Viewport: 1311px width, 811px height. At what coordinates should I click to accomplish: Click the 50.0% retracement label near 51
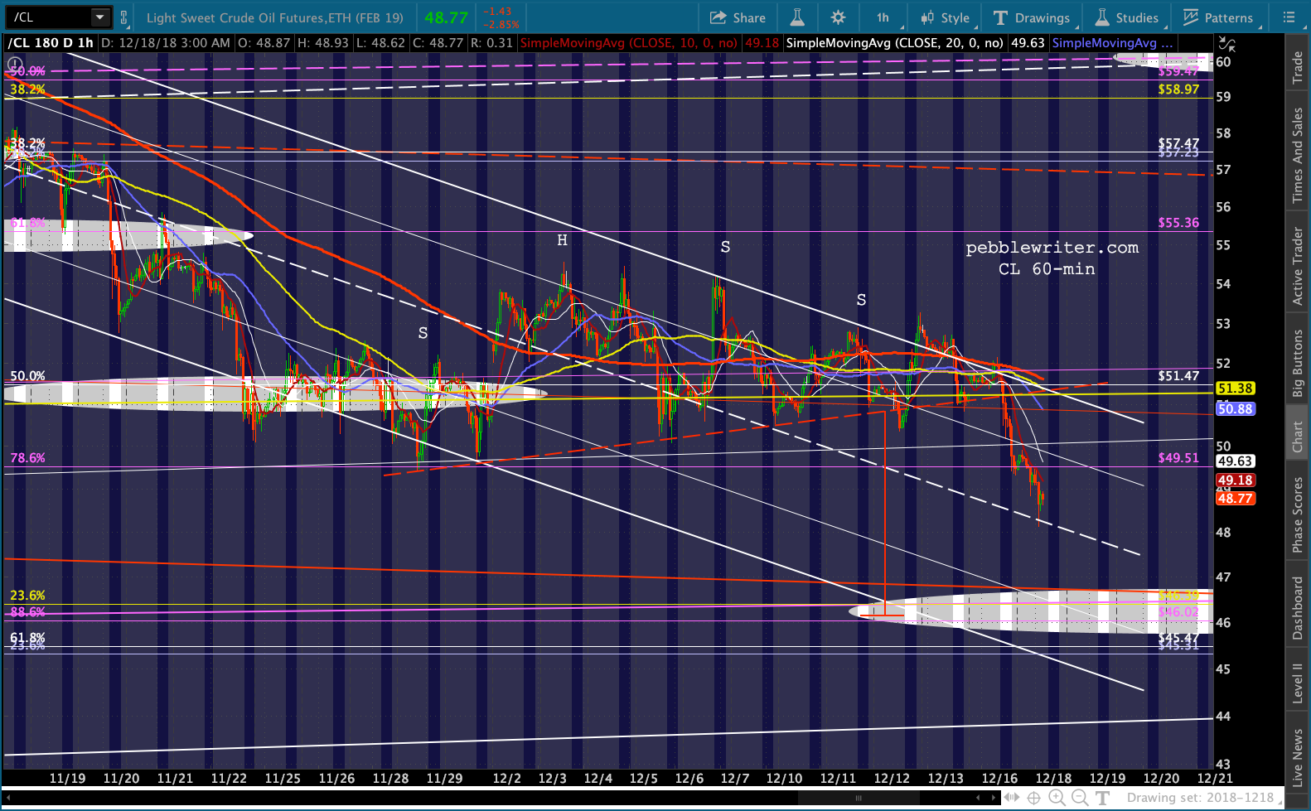(x=27, y=376)
